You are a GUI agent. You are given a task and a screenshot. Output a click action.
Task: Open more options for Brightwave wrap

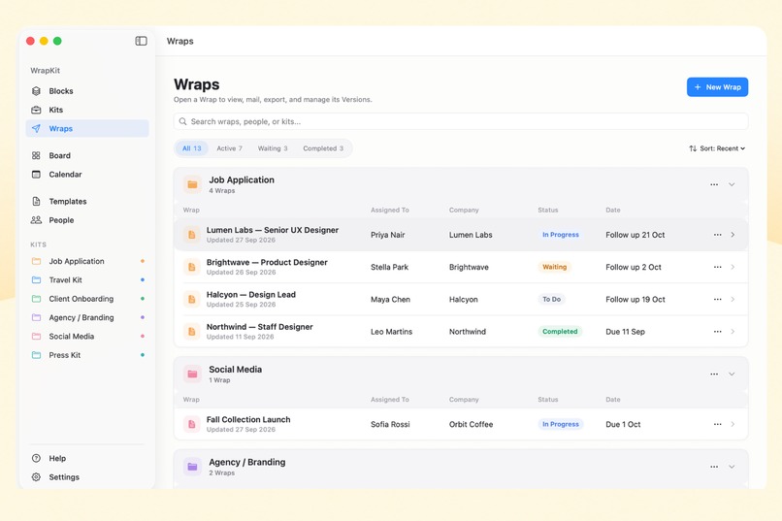[717, 267]
